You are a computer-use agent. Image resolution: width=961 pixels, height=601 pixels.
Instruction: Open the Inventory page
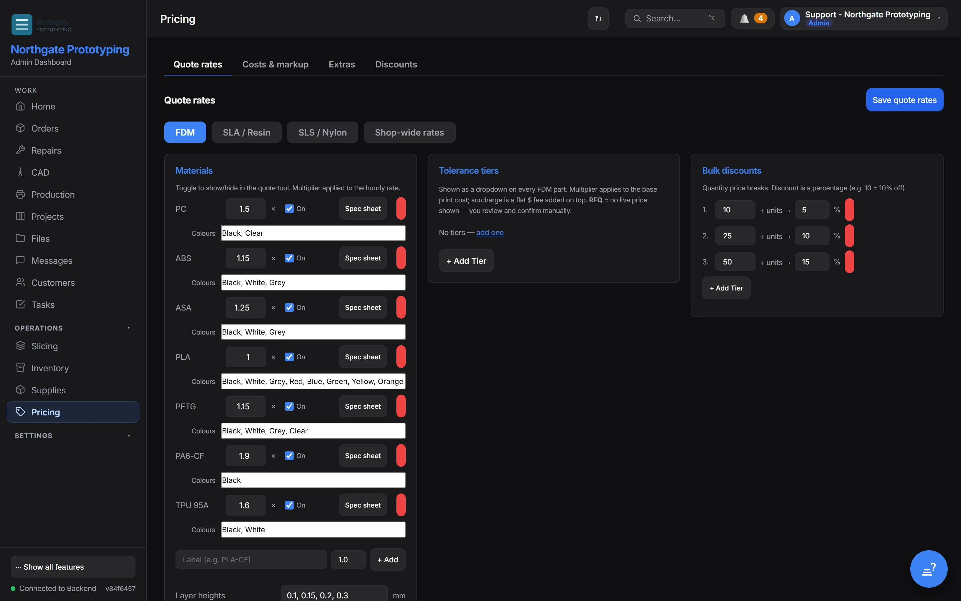73,368
